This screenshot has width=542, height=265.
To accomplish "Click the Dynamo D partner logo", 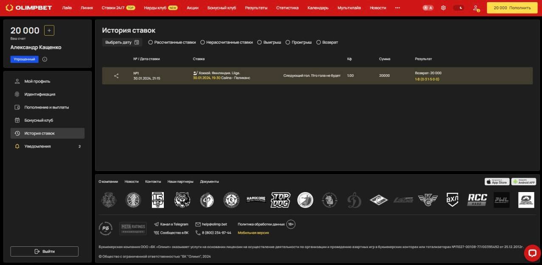I will tap(354, 200).
